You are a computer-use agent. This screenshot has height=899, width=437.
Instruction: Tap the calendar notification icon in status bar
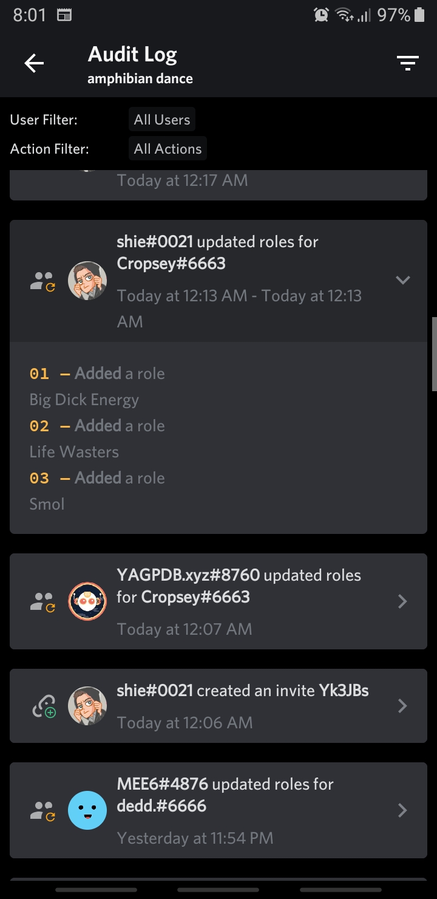pos(64,15)
